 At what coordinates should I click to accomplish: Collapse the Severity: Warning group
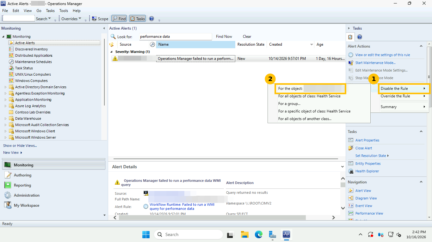[111, 52]
